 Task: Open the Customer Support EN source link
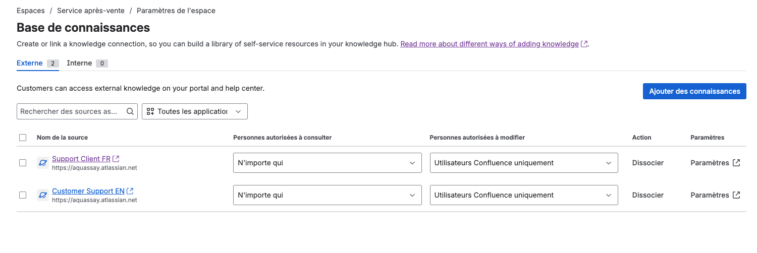coord(88,192)
